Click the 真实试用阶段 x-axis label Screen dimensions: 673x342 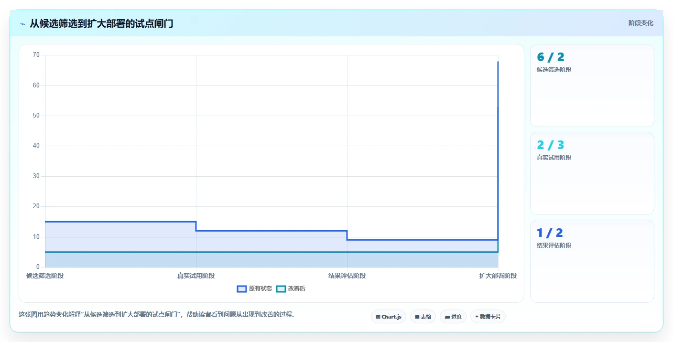(196, 276)
